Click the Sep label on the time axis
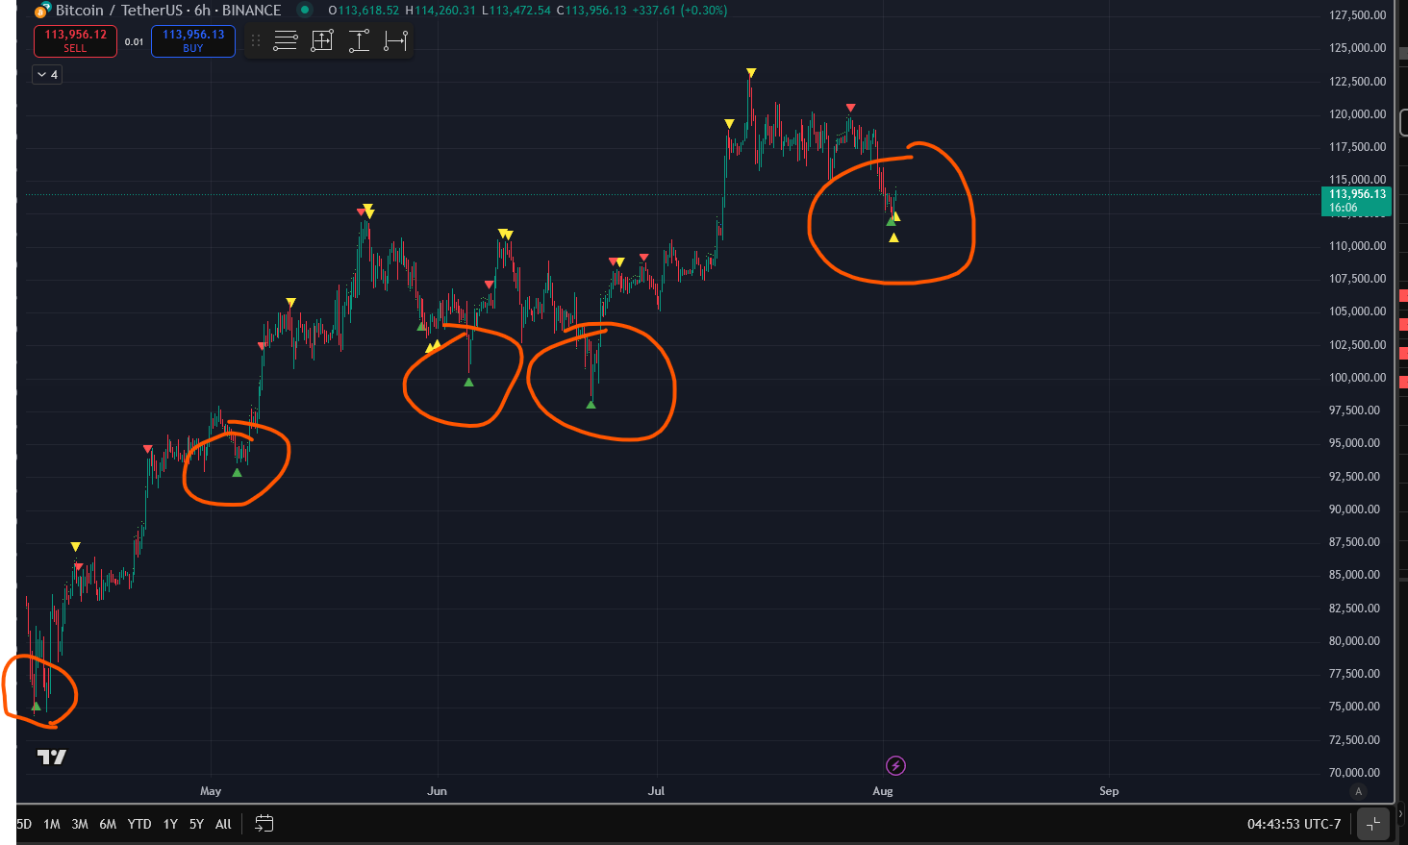Viewport: 1408px width, 845px height. point(1109,791)
